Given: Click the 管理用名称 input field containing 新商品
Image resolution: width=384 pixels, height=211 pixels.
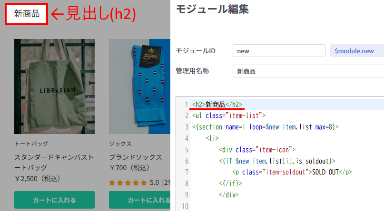Looking at the screenshot, I should click(308, 71).
